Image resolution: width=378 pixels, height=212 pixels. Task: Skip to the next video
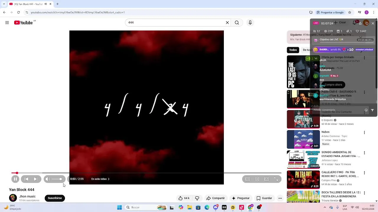[36, 179]
